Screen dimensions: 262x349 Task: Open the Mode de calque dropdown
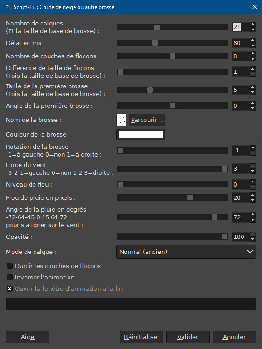pos(186,252)
